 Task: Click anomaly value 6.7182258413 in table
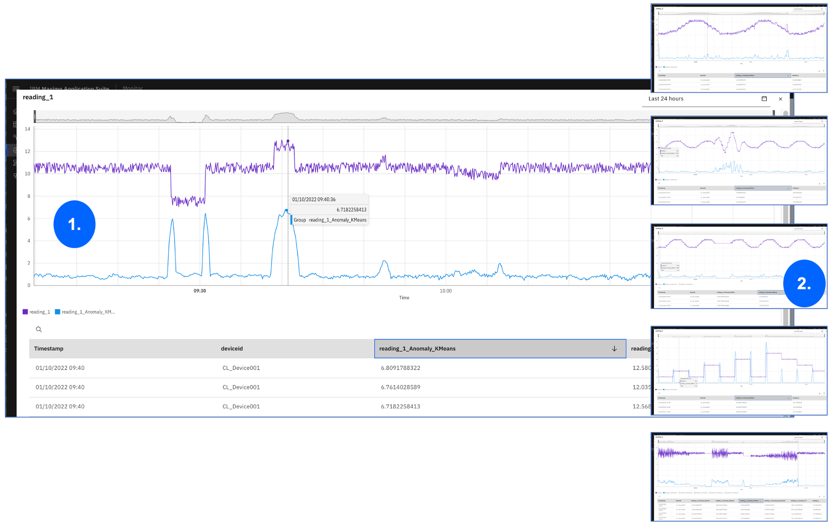tap(400, 406)
